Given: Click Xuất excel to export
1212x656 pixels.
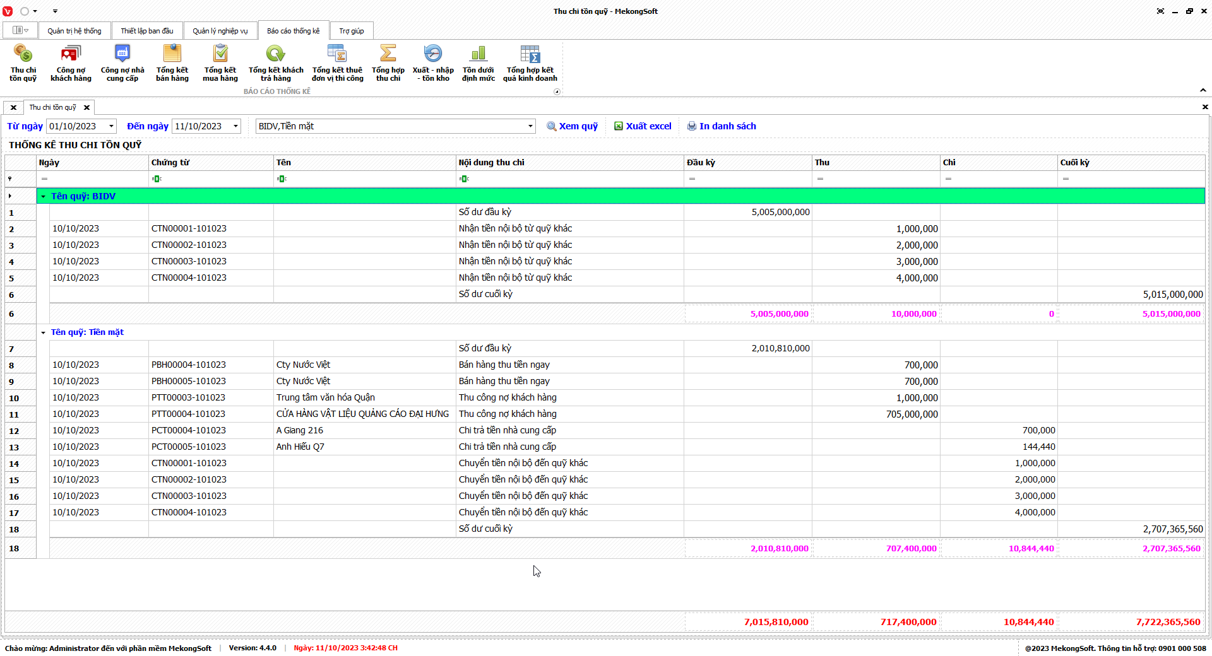Looking at the screenshot, I should coord(643,126).
